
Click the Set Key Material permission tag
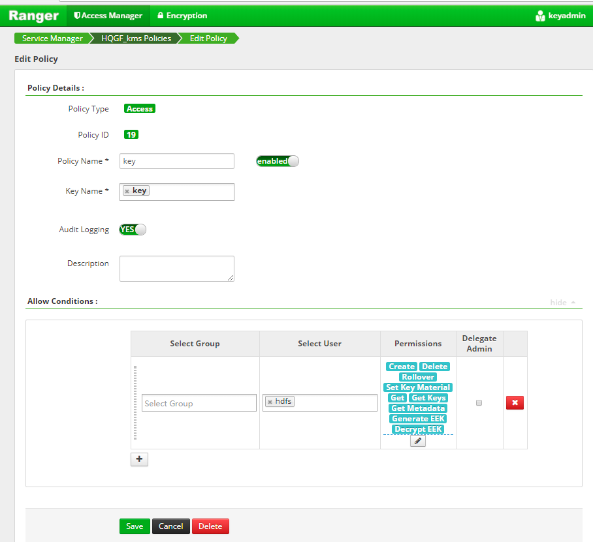[x=418, y=387]
